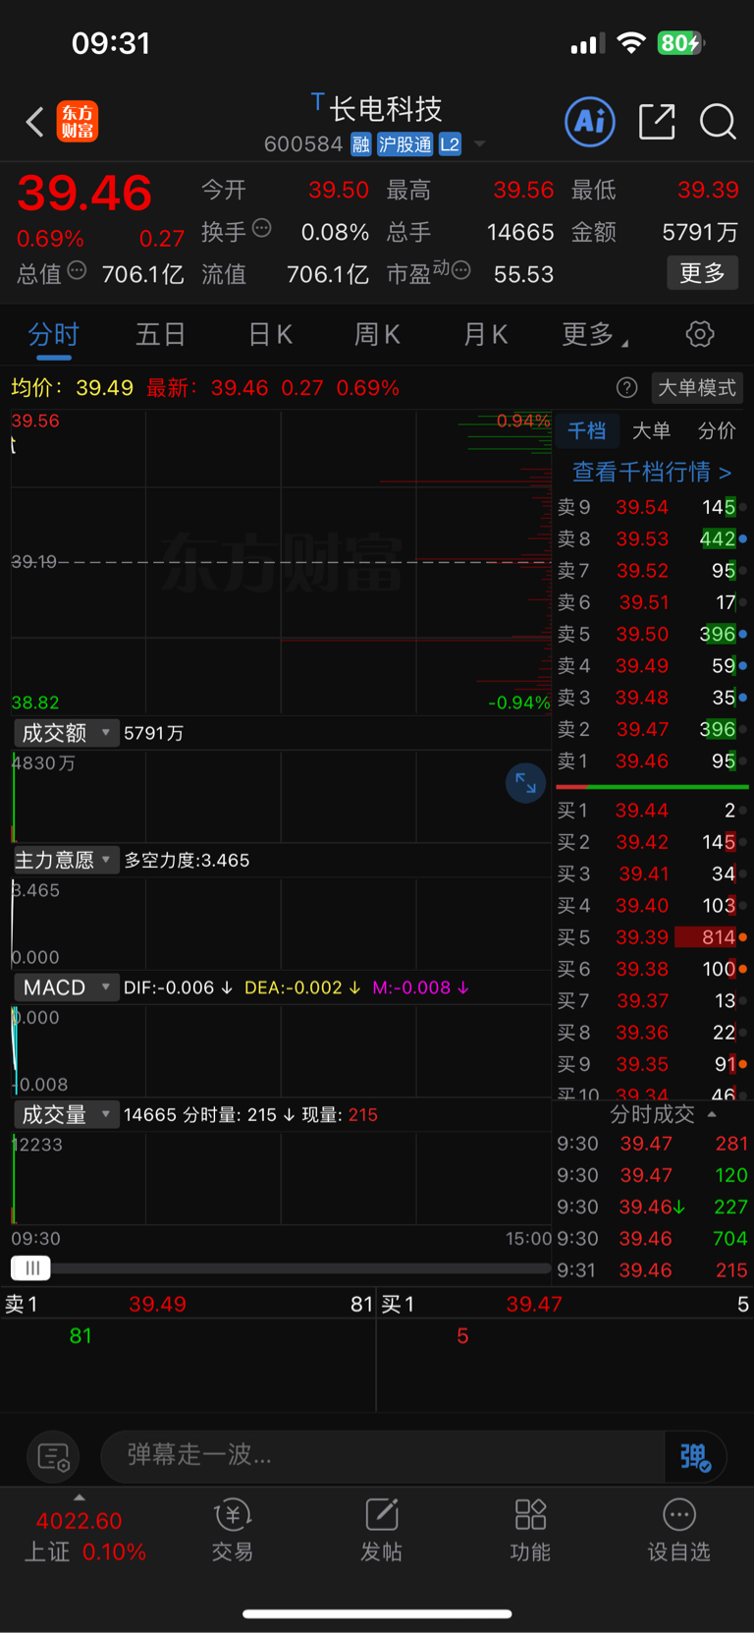754x1633 pixels.
Task: Tap the 均价 39.49 label
Action: pos(72,388)
